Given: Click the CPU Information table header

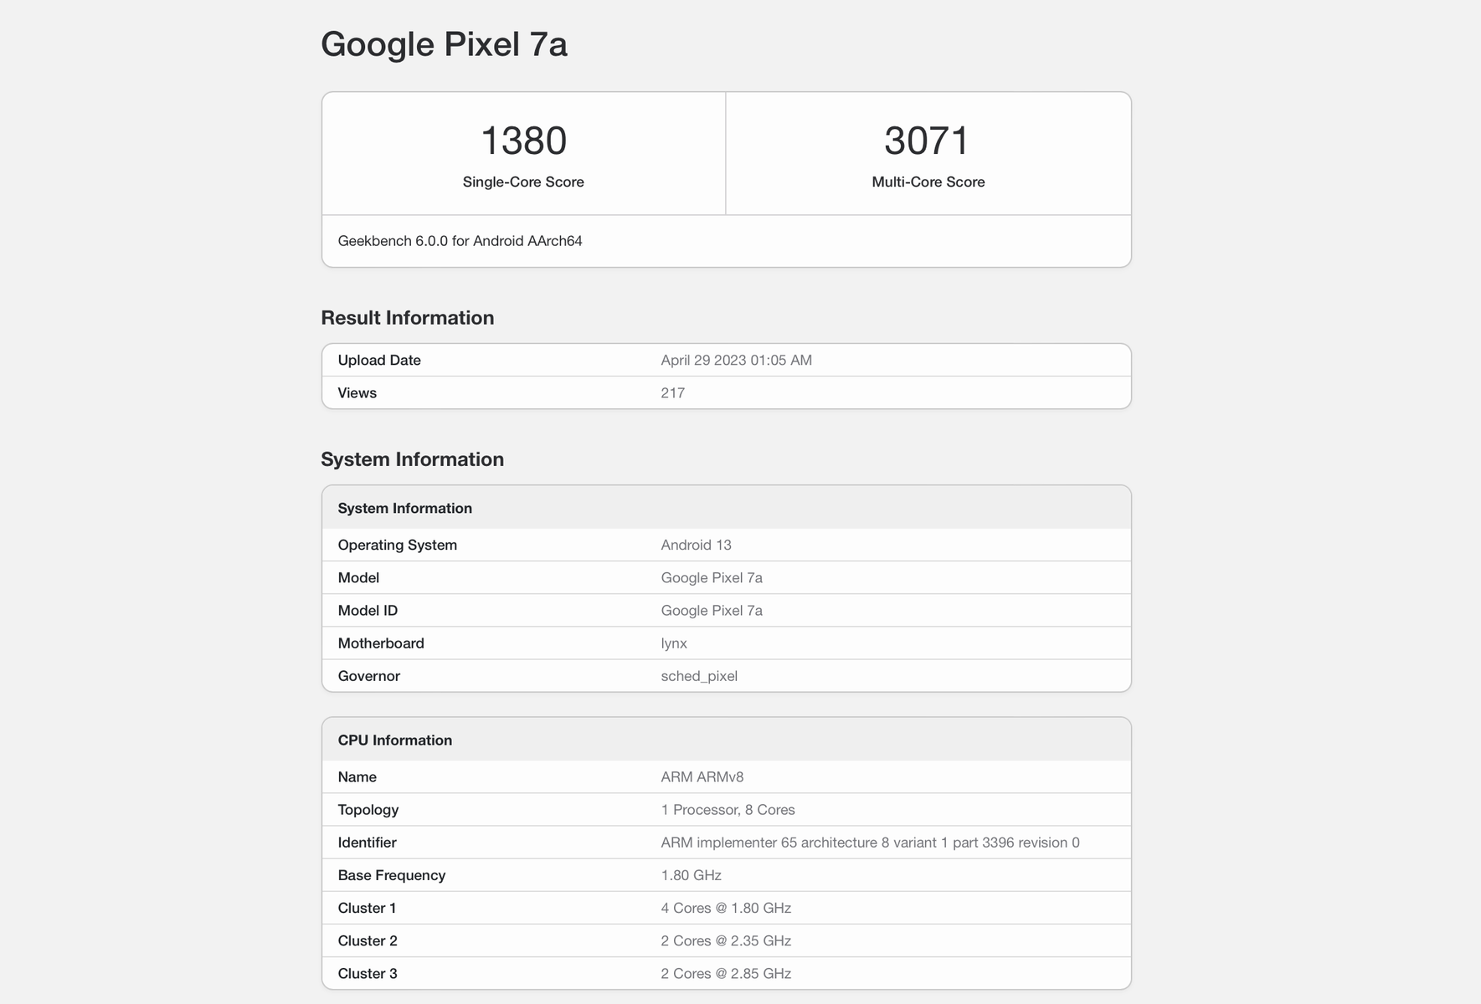Looking at the screenshot, I should click(x=394, y=740).
